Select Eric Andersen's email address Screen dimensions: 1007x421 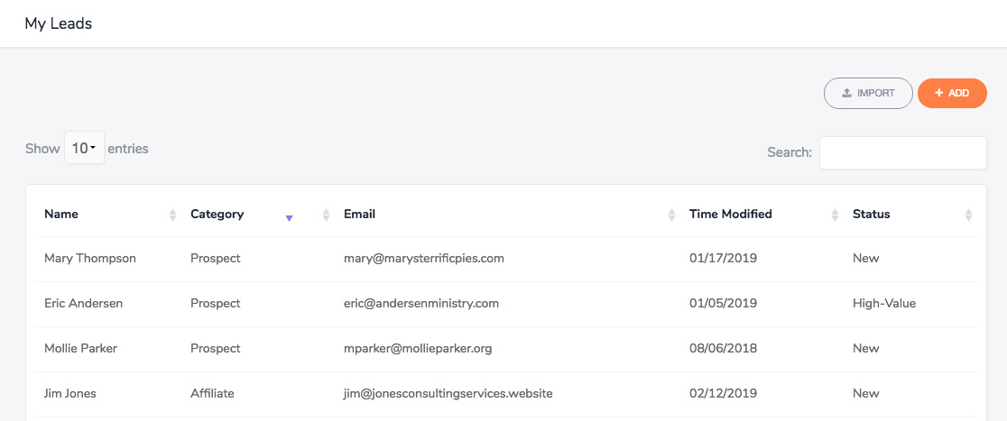421,304
